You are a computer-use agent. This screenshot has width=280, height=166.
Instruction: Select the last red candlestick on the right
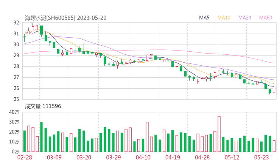pos(274,89)
